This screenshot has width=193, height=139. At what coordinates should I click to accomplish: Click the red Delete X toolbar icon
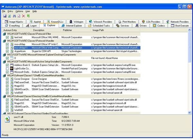[23, 16]
